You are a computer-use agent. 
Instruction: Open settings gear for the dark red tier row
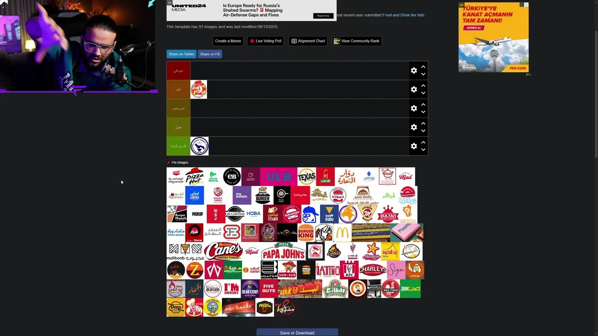[x=414, y=70]
